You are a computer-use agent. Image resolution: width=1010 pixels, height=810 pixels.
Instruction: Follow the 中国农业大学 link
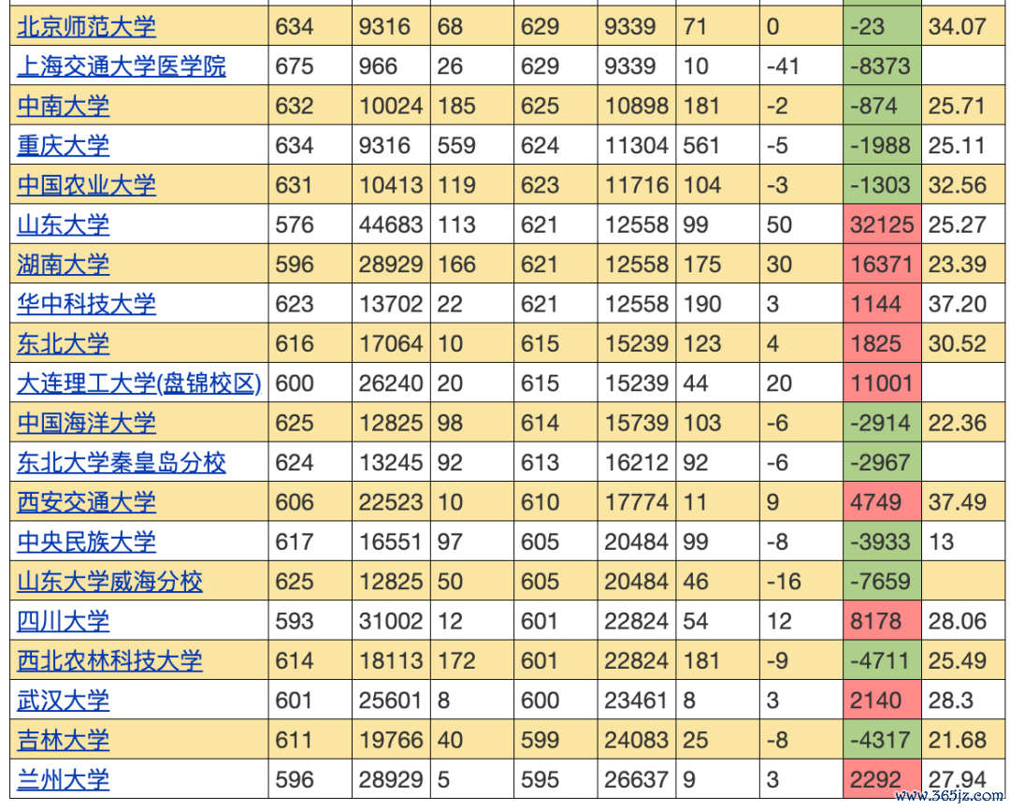point(86,185)
